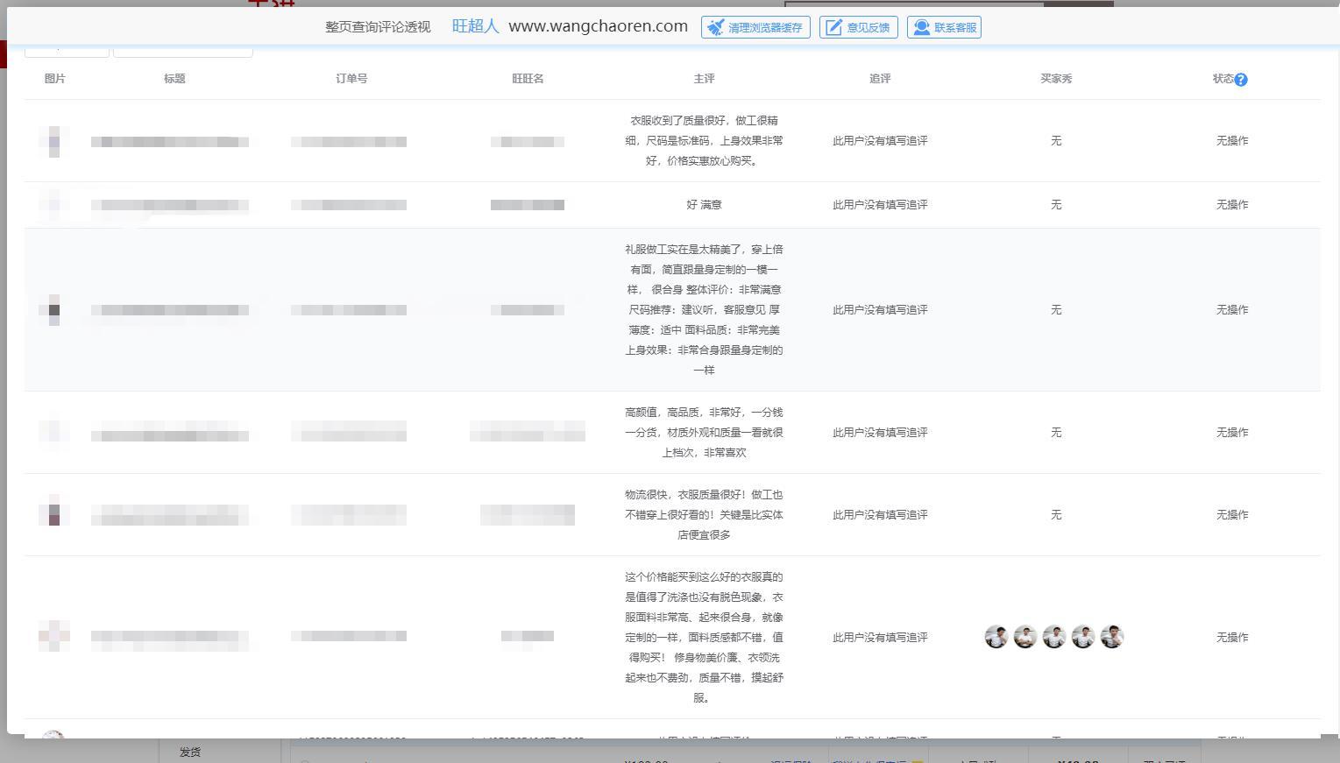Open the 意见反馈 feedback button
Screen dimensions: 1340x763
[x=858, y=27]
